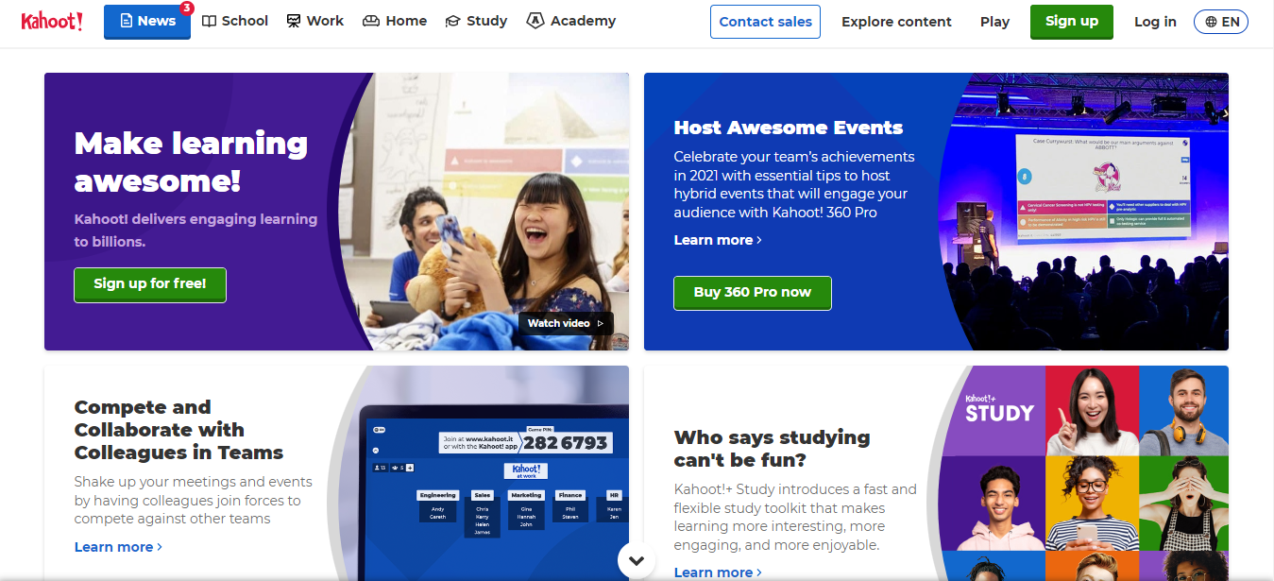Click Buy 360 Pro now
The height and width of the screenshot is (581, 1274).
coord(752,292)
